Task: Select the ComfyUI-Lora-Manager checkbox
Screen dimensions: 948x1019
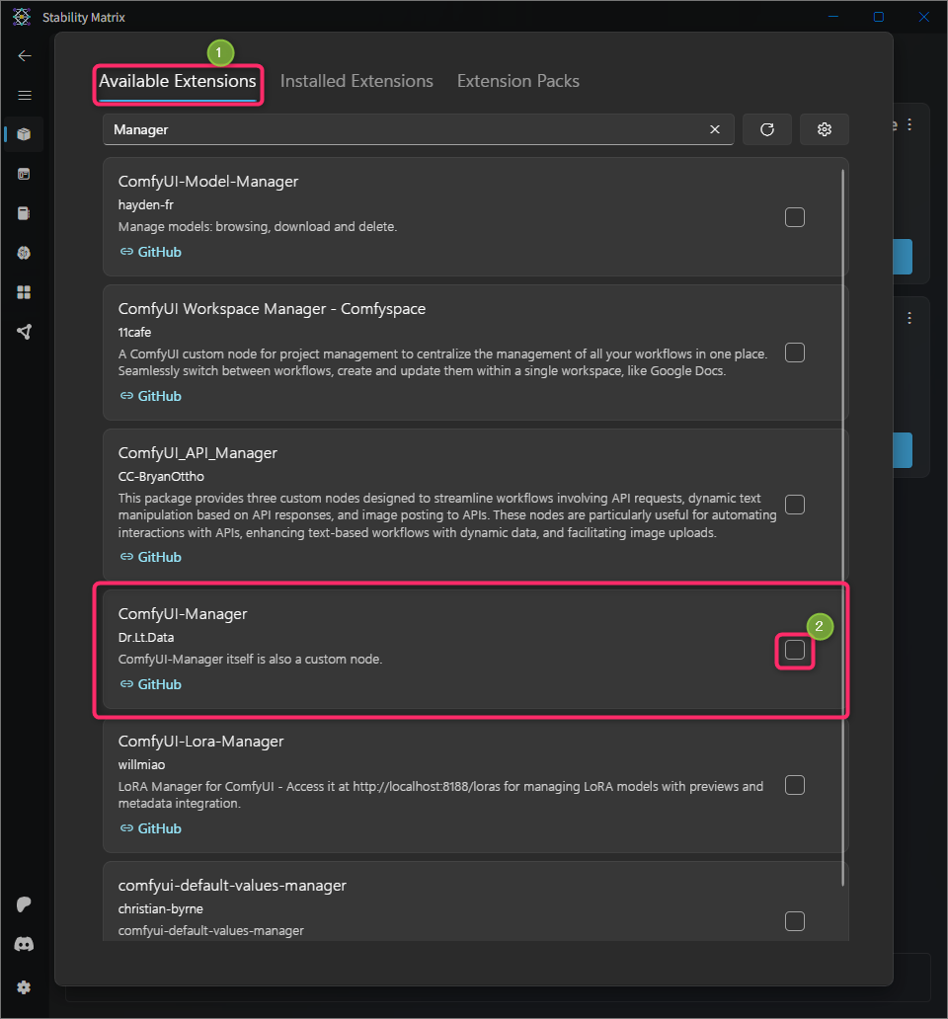Action: (x=795, y=785)
